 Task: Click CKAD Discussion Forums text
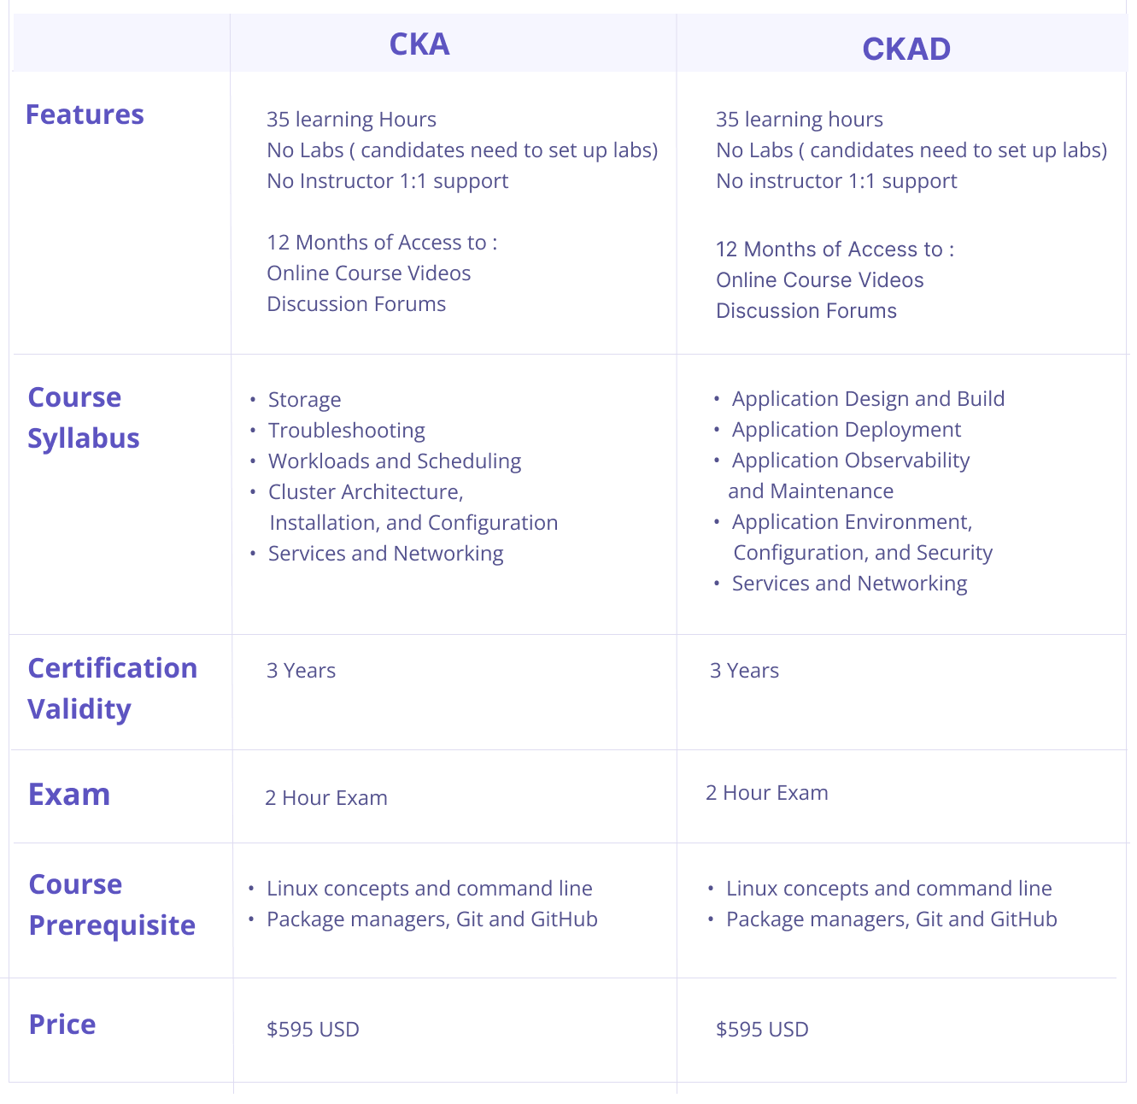[806, 311]
